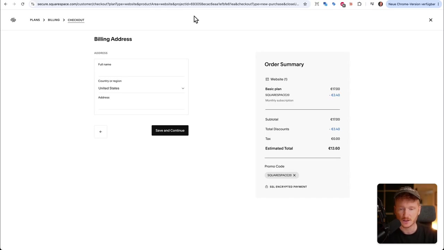Click the Squarespace logo icon

13,20
